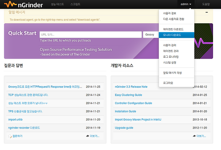Open the Groovy코드로 모든 HTTPRequest question link
The image size is (221, 150).
point(45,87)
